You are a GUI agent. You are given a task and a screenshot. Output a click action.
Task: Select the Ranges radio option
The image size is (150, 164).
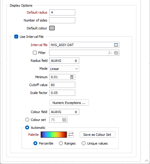[61, 143]
